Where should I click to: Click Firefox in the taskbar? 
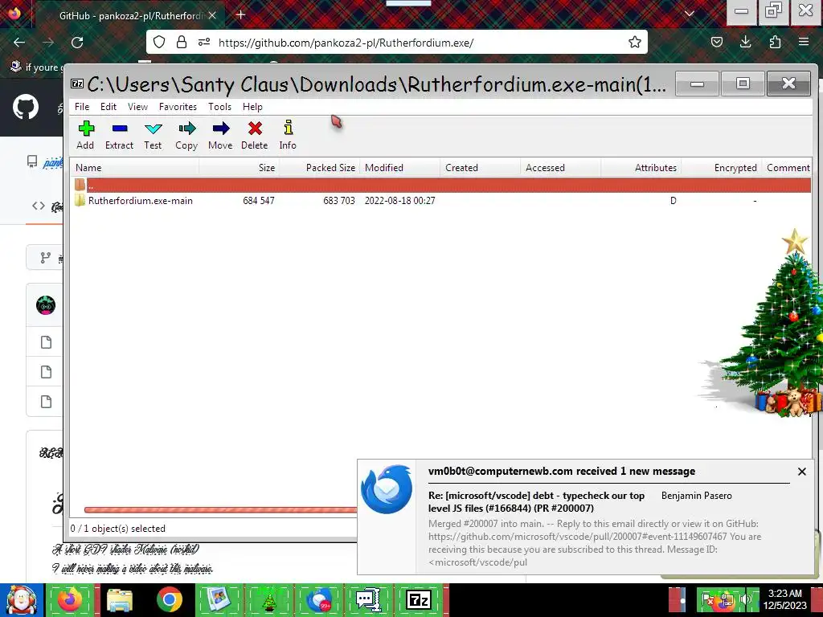[71, 600]
